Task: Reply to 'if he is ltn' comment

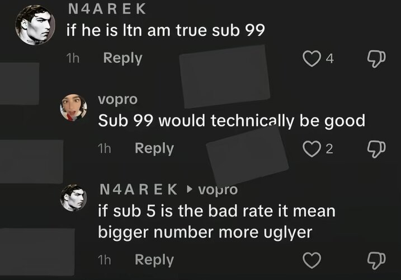Action: 122,58
